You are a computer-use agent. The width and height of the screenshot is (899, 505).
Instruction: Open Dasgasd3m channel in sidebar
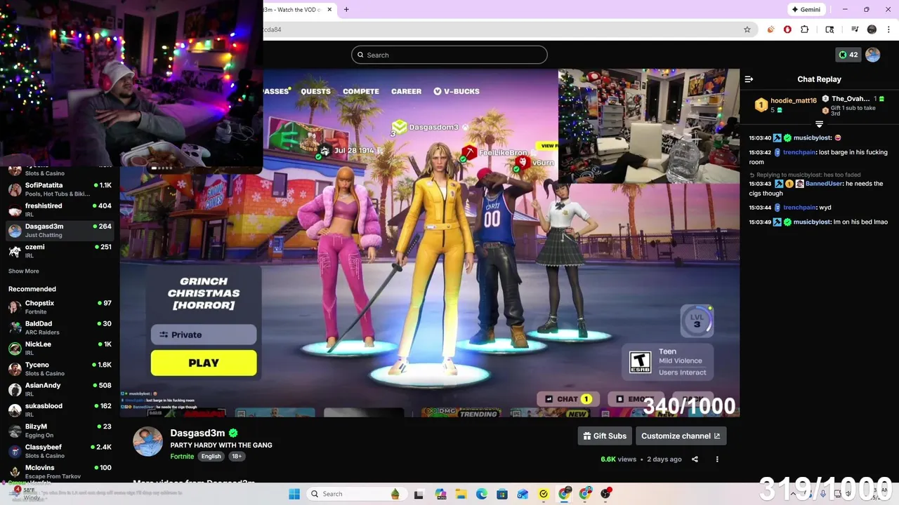coord(60,230)
